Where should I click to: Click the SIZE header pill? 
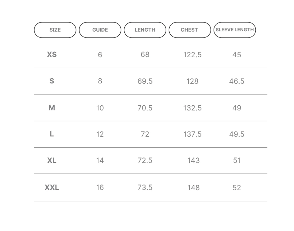55,30
